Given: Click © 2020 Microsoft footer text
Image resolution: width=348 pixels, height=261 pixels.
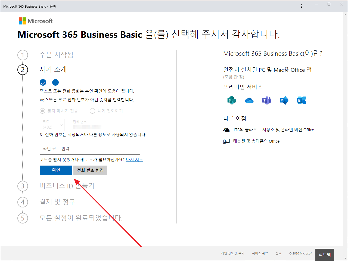Looking at the screenshot, I should (x=301, y=253).
